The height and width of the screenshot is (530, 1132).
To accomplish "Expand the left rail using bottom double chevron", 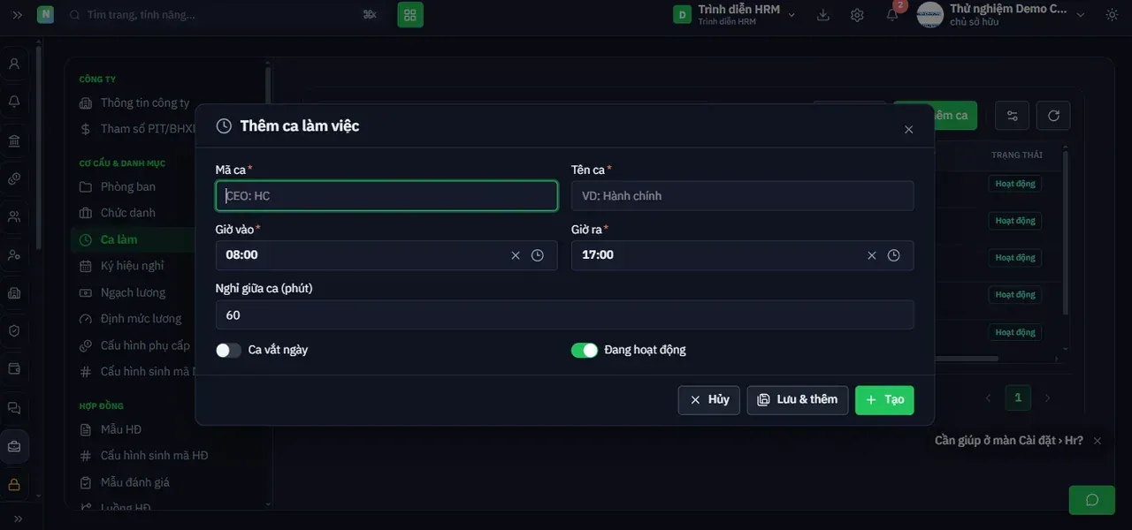I will tap(17, 519).
